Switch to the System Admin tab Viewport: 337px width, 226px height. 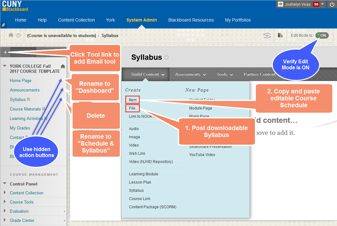(x=141, y=20)
